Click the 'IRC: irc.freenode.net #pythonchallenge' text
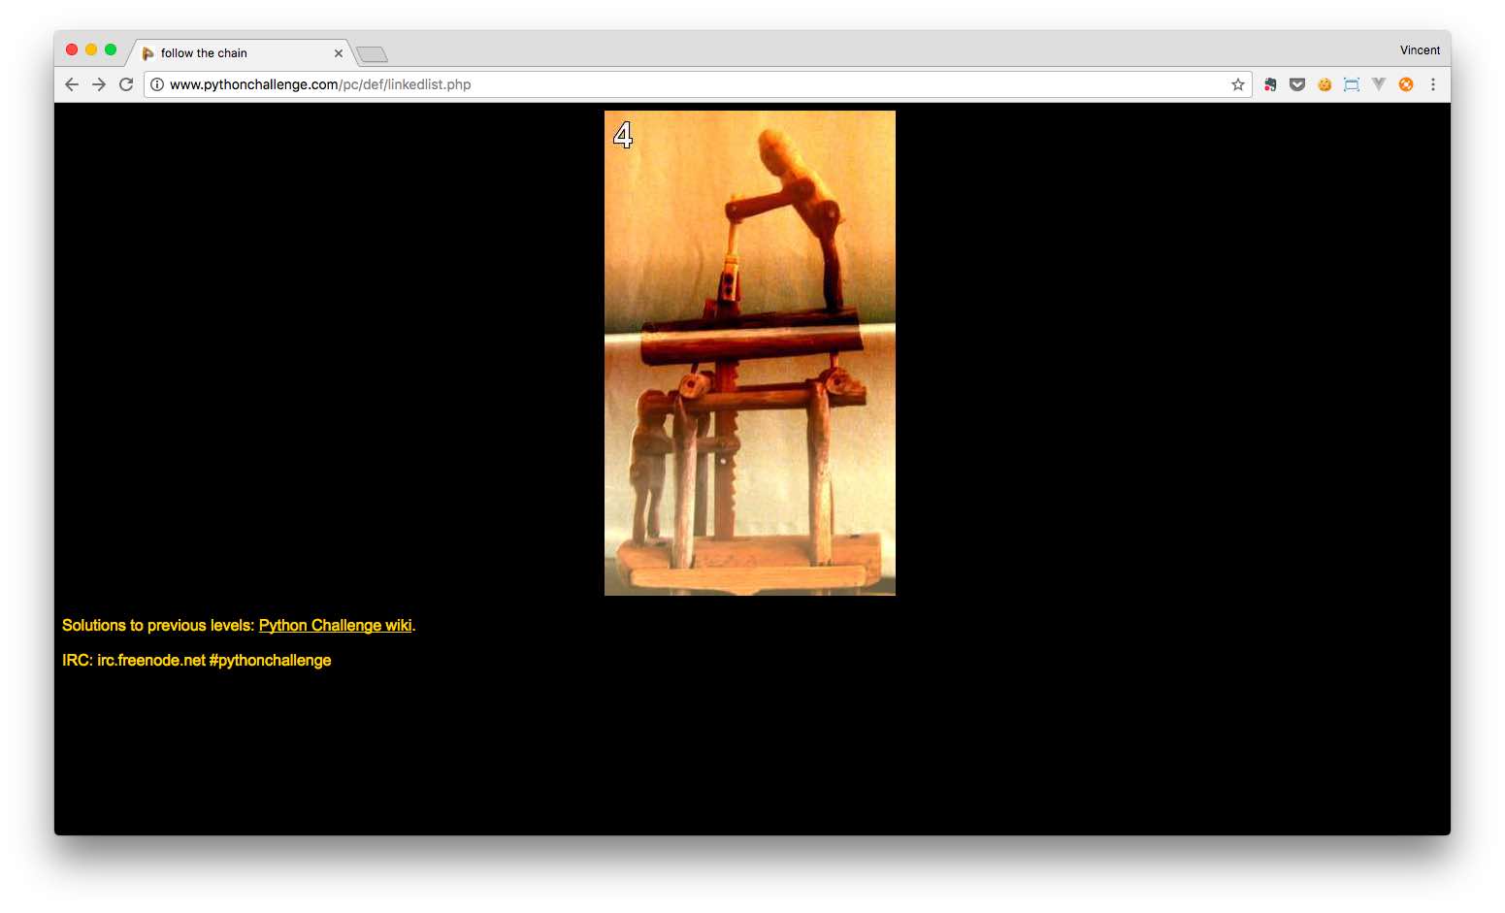1505x913 pixels. point(197,660)
